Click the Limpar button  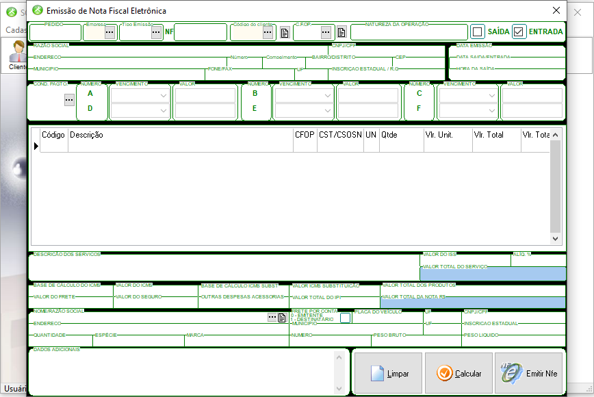[388, 374]
